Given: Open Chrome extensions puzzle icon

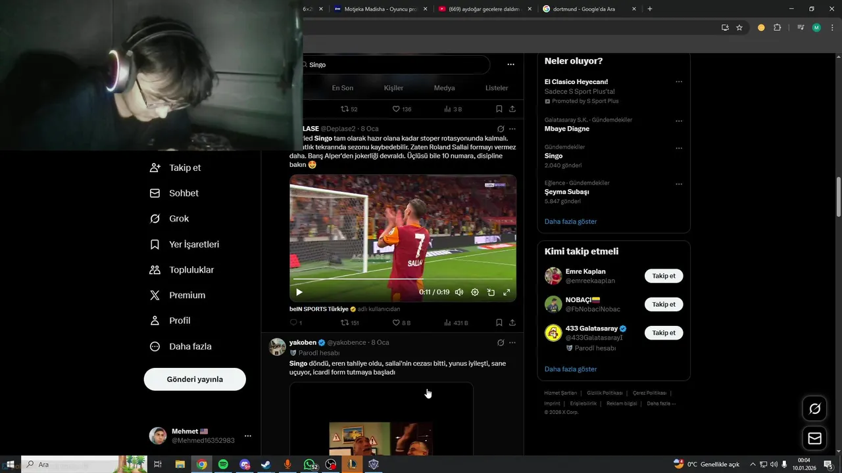Looking at the screenshot, I should point(777,28).
